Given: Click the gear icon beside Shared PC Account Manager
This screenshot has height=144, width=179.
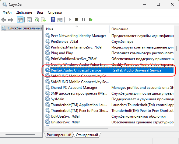Looking at the screenshot, I should [x=47, y=87].
